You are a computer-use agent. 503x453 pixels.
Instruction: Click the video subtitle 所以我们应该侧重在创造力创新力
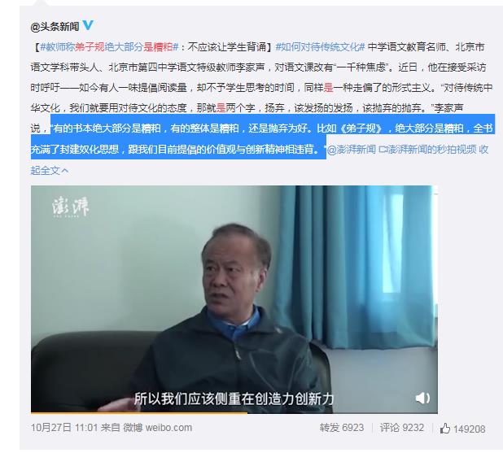234,399
